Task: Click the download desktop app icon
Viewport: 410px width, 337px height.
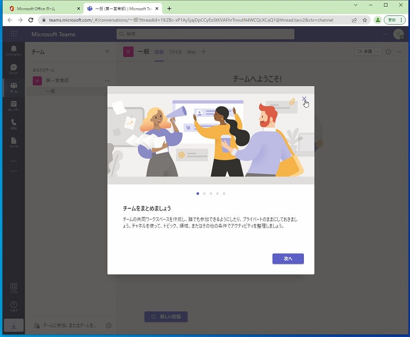Action: 14,326
